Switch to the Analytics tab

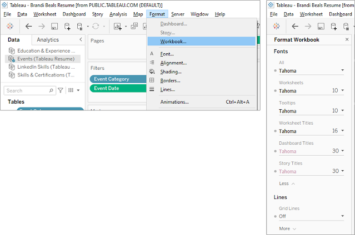[48, 40]
